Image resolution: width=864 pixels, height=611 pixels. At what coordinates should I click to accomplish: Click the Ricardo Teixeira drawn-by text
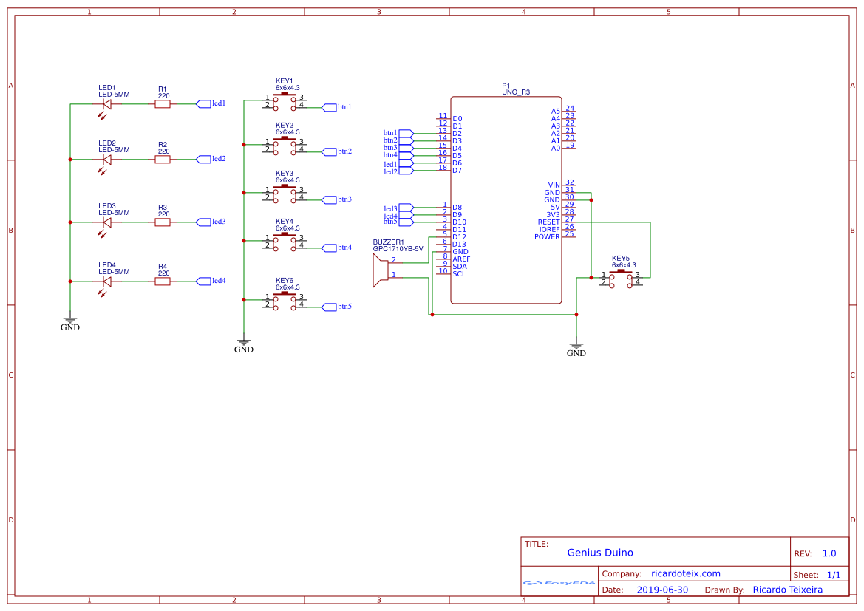tap(787, 590)
